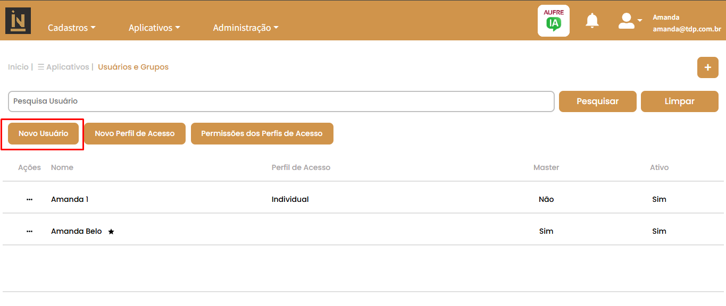Viewport: 726px width, 306px height.
Task: Open the AUFRE IA chat assistant
Action: click(553, 21)
